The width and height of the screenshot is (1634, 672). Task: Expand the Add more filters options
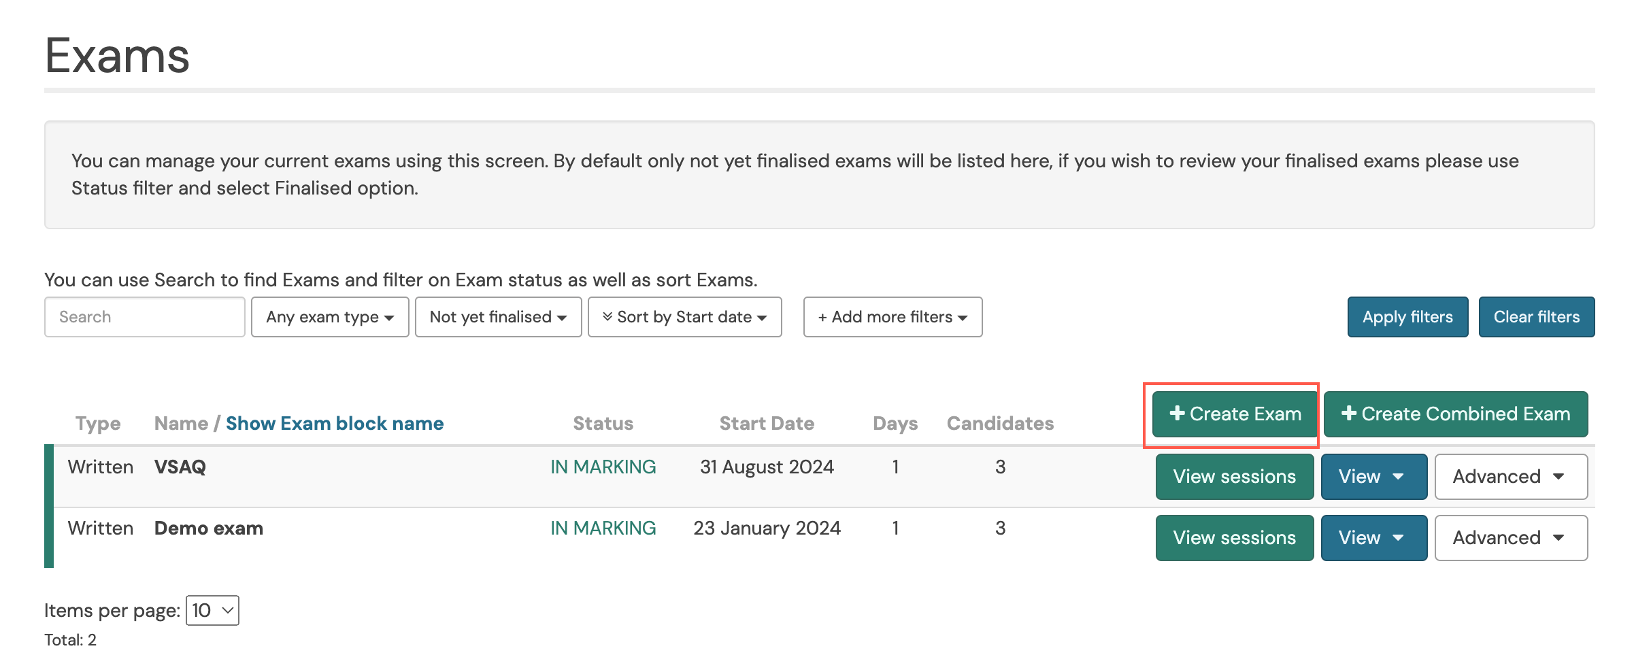pos(892,316)
